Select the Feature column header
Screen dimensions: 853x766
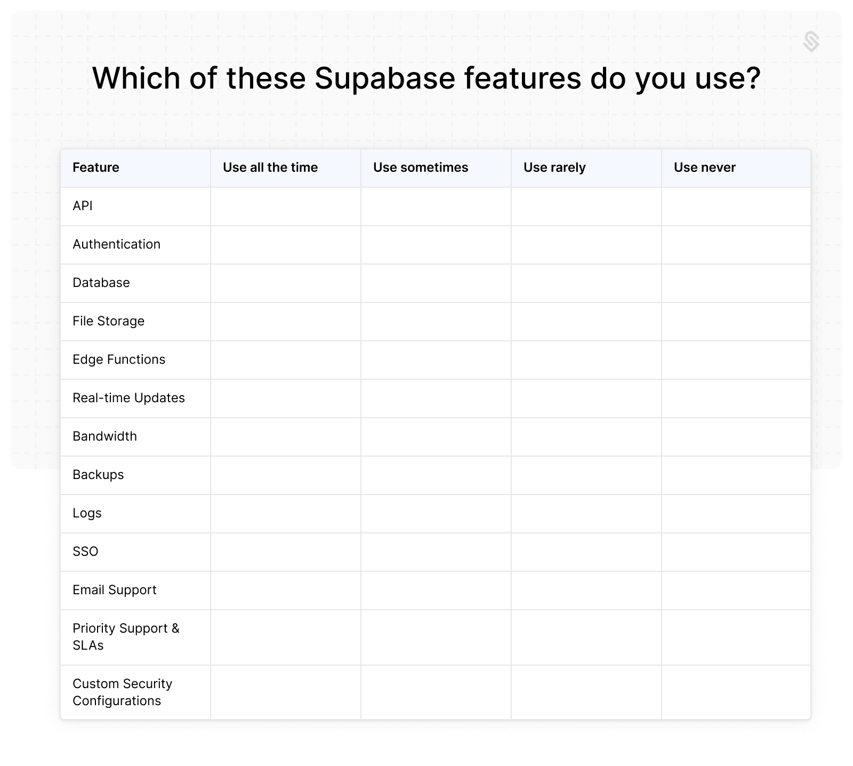[96, 167]
